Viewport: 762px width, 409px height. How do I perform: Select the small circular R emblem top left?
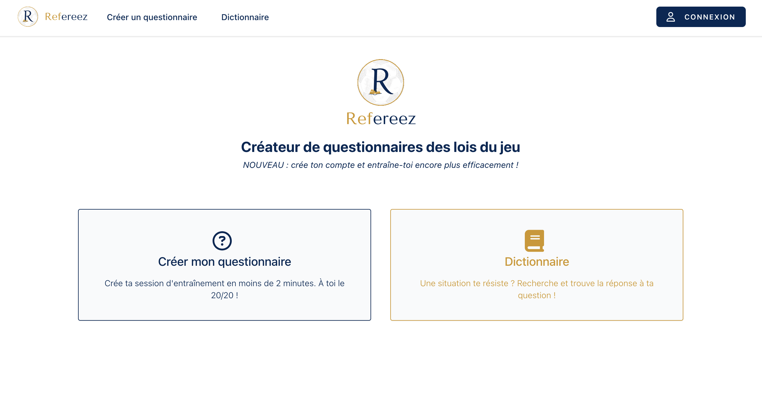coord(28,17)
